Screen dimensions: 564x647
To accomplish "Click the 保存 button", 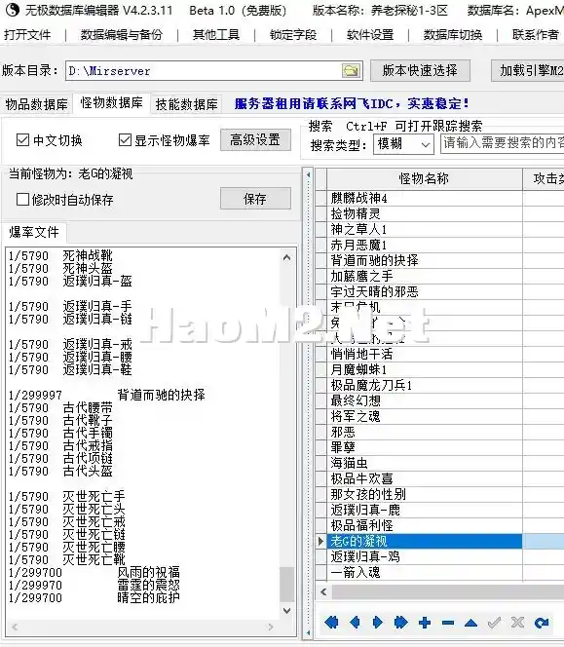I will pyautogui.click(x=255, y=199).
